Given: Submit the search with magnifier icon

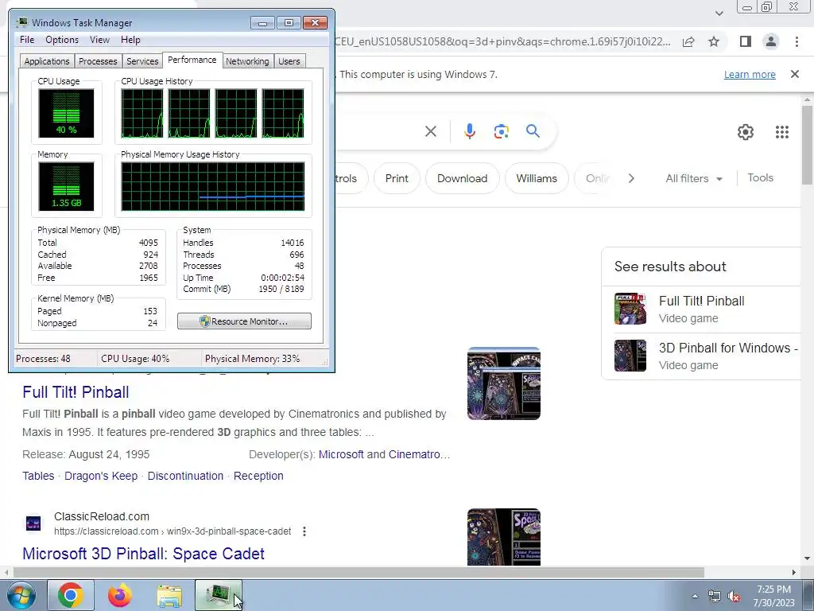Looking at the screenshot, I should tap(533, 131).
